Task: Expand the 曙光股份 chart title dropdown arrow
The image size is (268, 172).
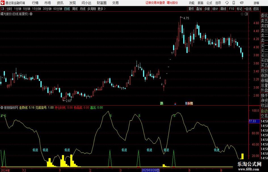Action: (x=31, y=14)
